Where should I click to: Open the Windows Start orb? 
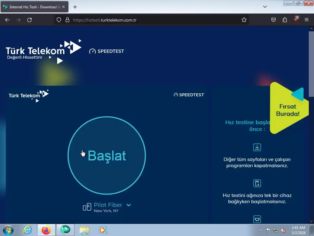pos(8,230)
